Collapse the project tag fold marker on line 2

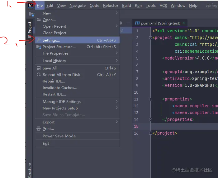(150, 38)
